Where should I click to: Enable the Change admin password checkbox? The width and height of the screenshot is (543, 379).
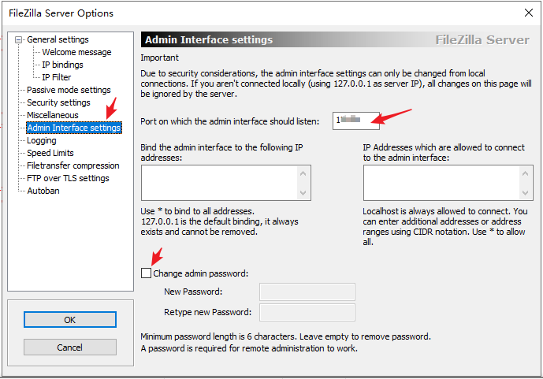pyautogui.click(x=146, y=273)
